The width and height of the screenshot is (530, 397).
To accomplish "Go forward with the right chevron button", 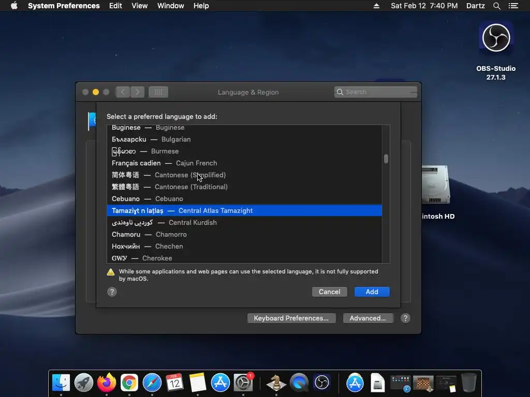I will tap(137, 92).
